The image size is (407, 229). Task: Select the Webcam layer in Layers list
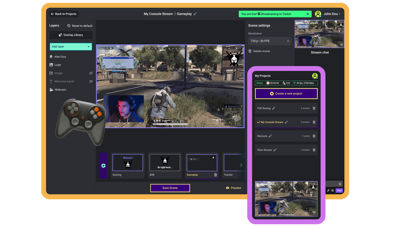click(x=60, y=90)
